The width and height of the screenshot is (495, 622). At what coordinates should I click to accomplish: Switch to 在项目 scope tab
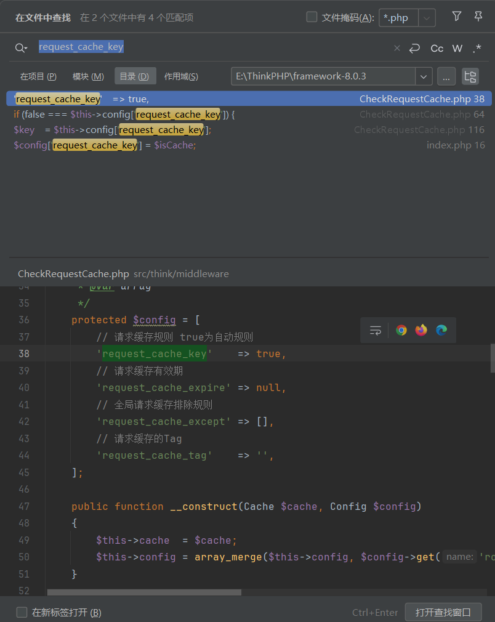tap(38, 76)
